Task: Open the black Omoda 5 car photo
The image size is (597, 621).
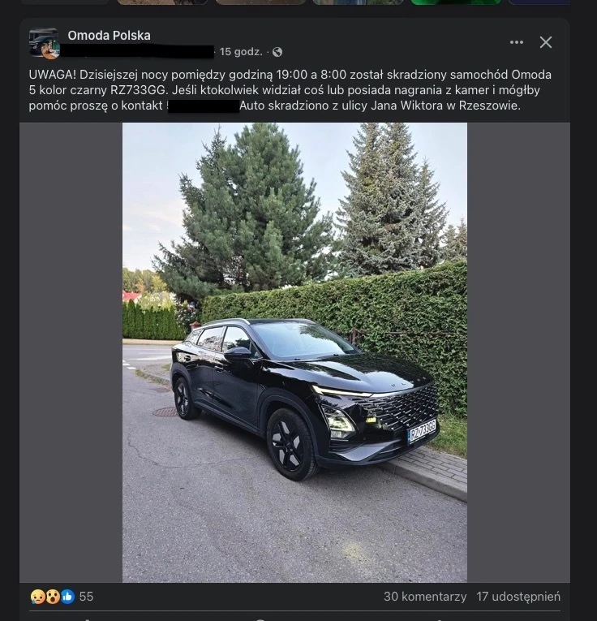Action: (294, 352)
